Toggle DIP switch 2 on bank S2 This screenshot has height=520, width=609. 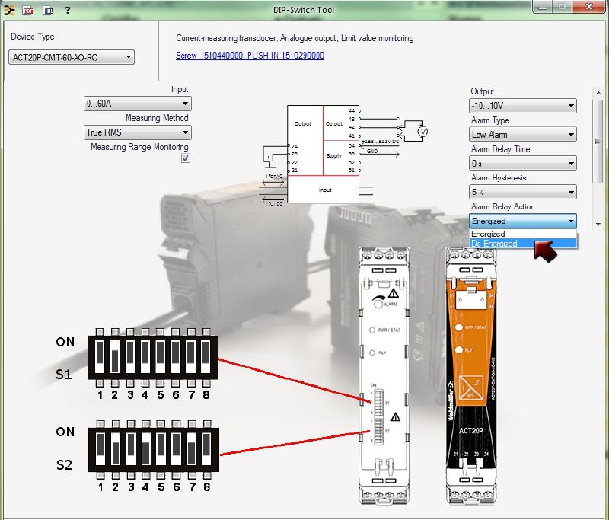tap(115, 448)
